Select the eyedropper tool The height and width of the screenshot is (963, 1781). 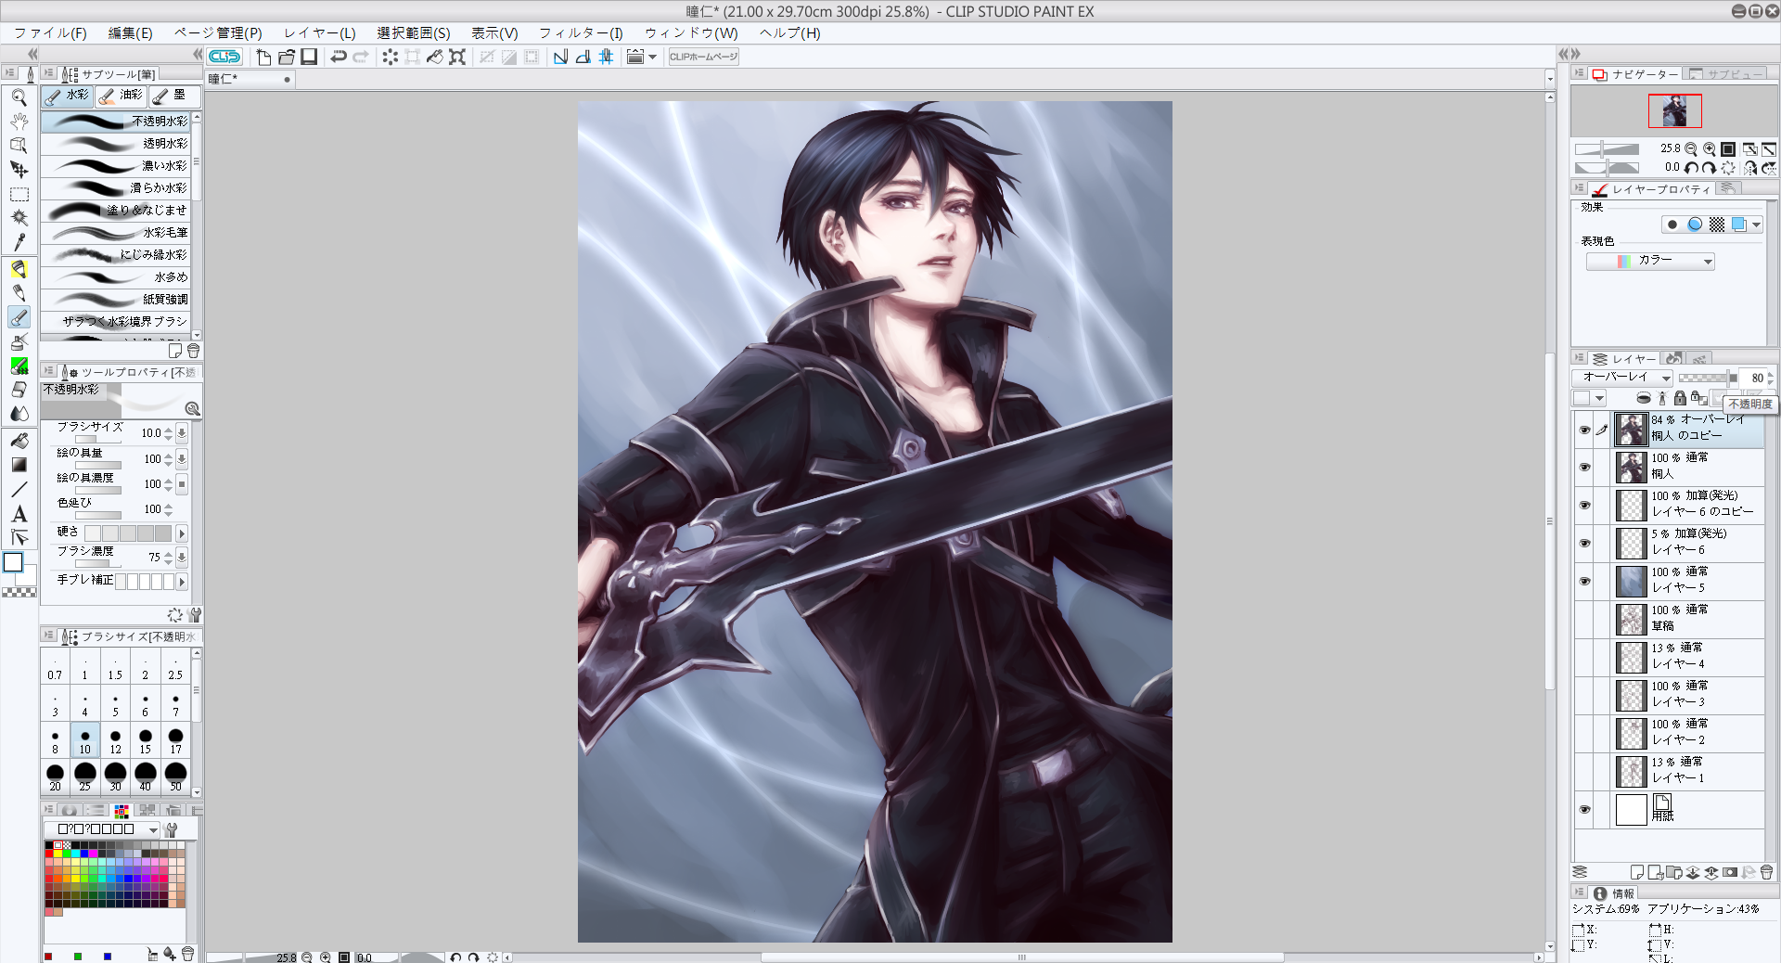(x=19, y=242)
